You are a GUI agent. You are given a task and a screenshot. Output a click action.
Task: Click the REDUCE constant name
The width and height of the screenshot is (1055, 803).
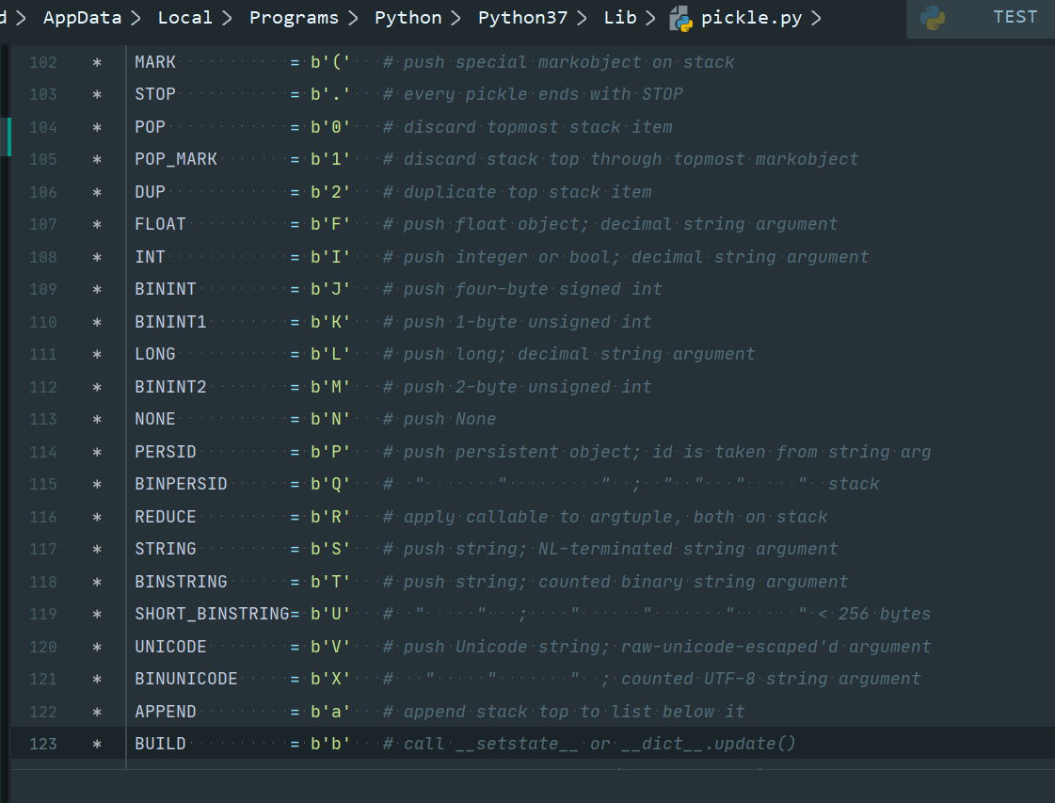coord(166,517)
